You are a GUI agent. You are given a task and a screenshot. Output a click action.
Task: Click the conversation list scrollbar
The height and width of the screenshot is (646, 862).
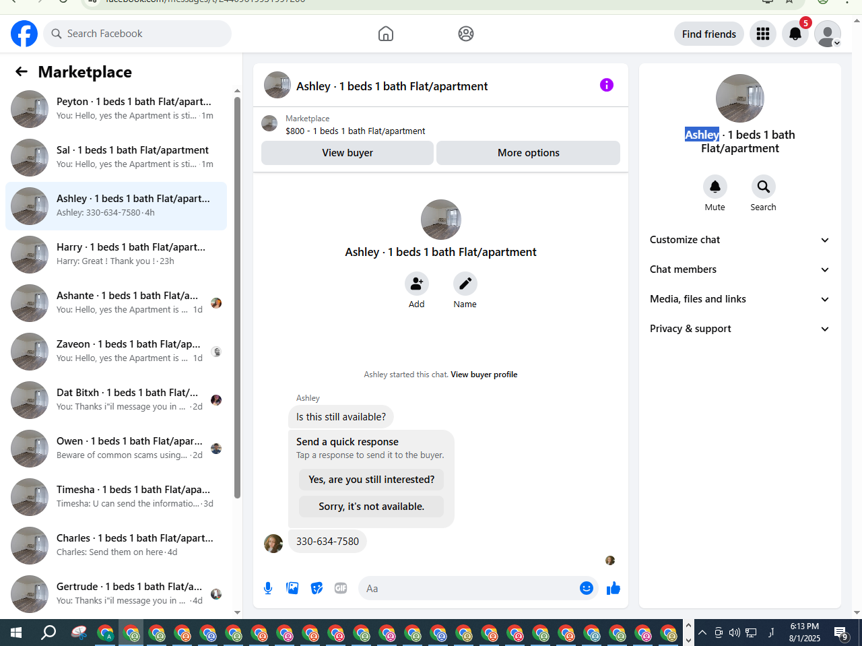pos(237,298)
